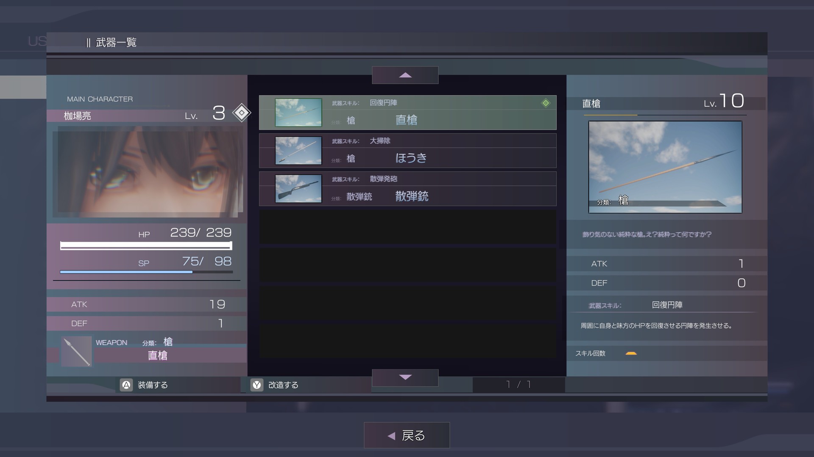Click the A button icon beside 装備する
Image resolution: width=814 pixels, height=457 pixels.
tap(125, 385)
